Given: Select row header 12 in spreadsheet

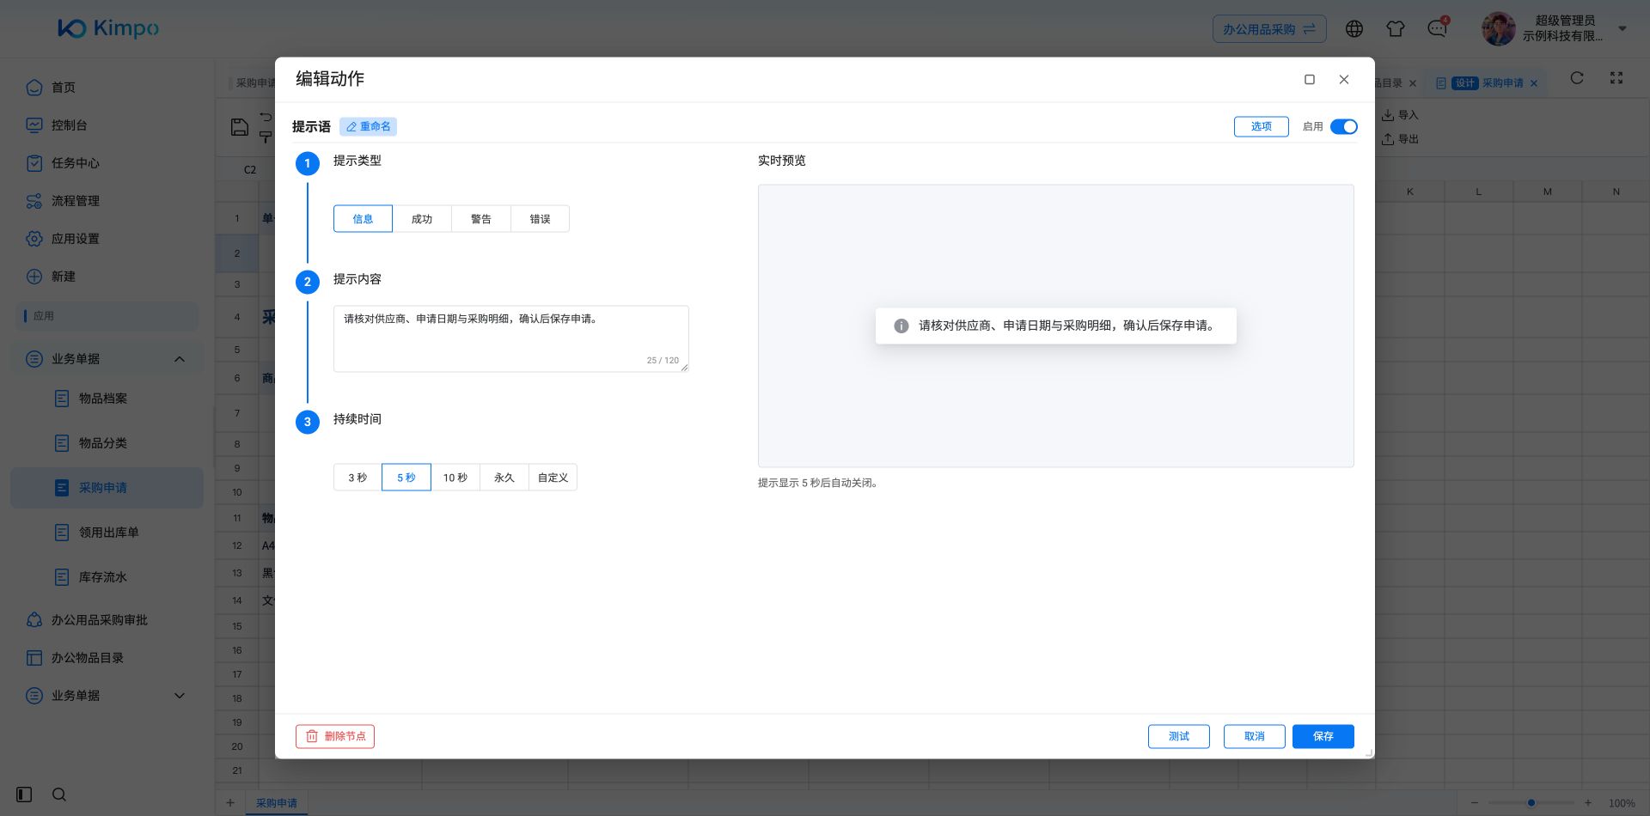Looking at the screenshot, I should tap(237, 545).
